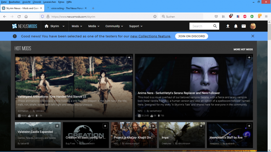Open the Chronik menu
The image size is (271, 152).
[37, 2]
